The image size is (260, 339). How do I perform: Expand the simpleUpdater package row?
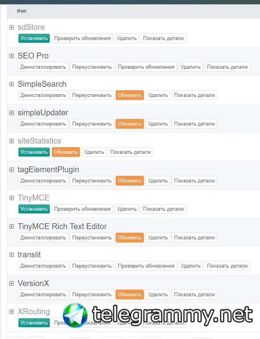(12, 113)
